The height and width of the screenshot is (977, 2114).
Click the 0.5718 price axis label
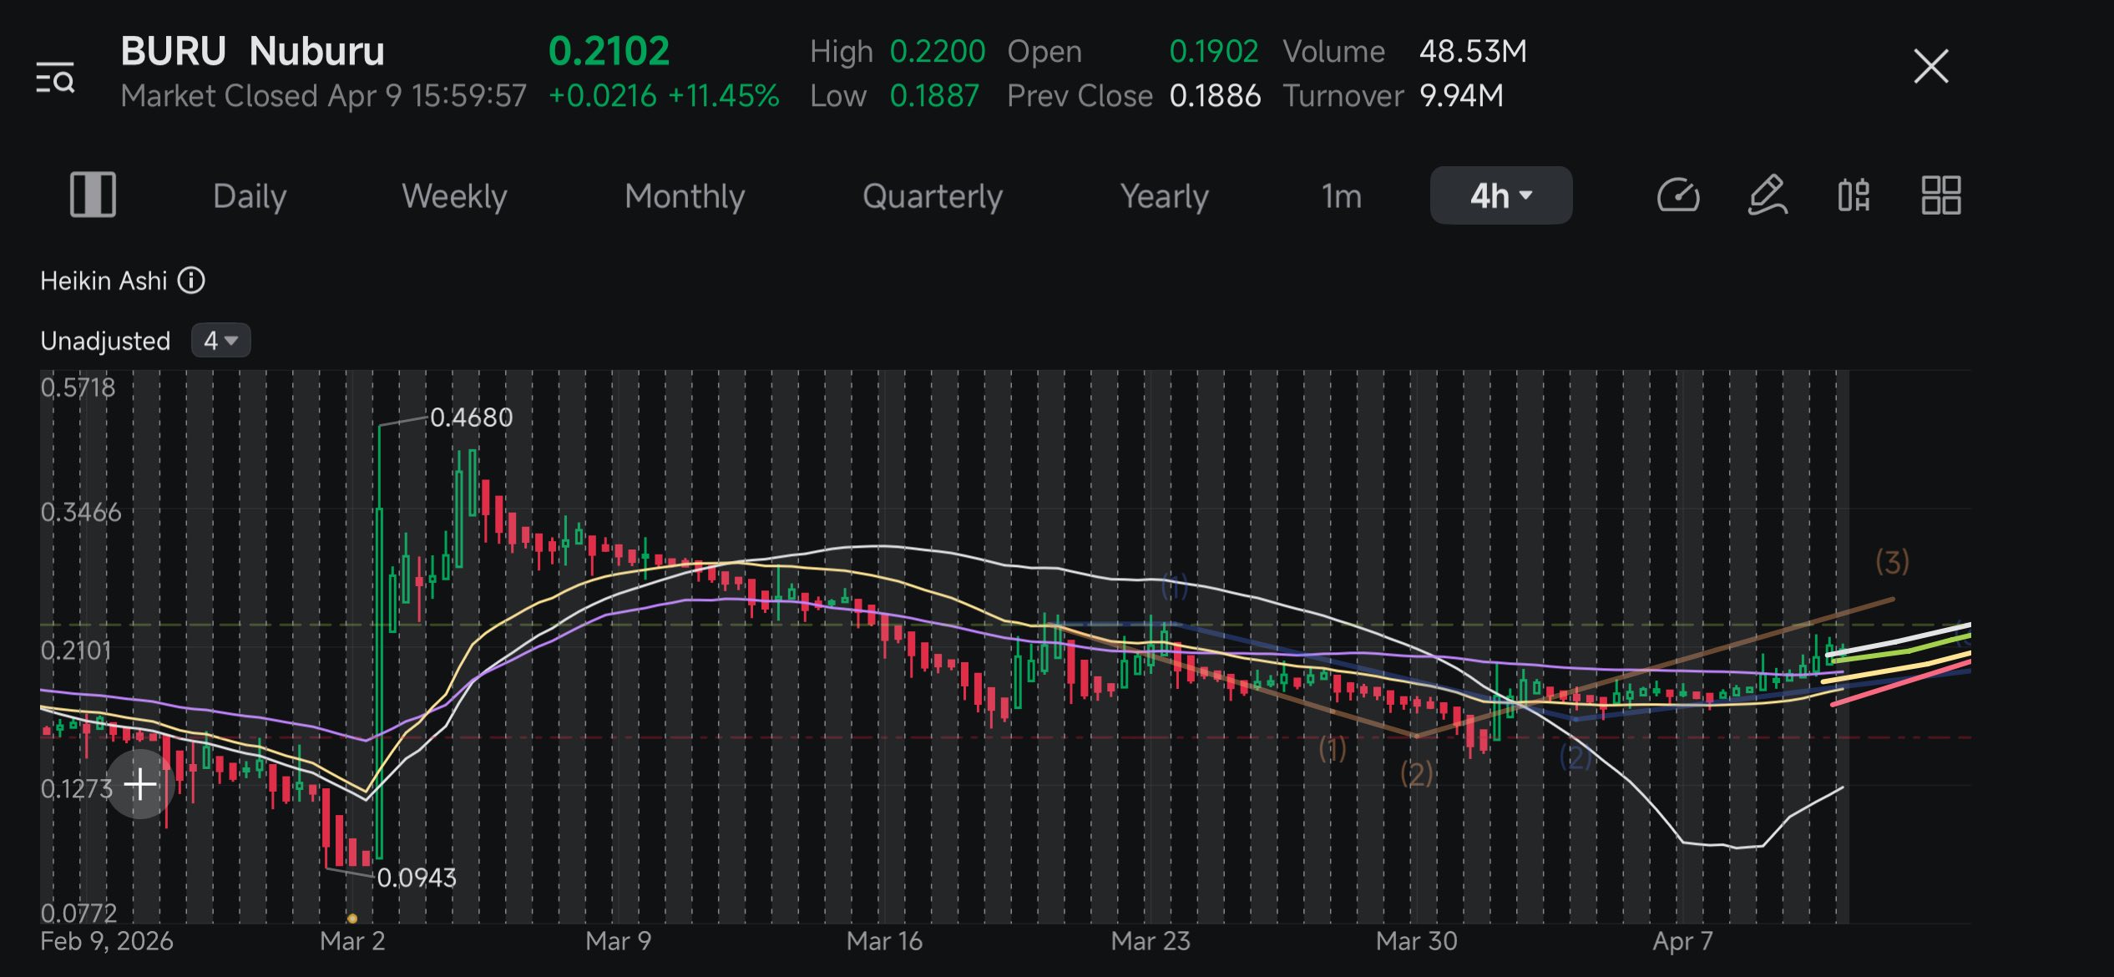click(x=78, y=387)
